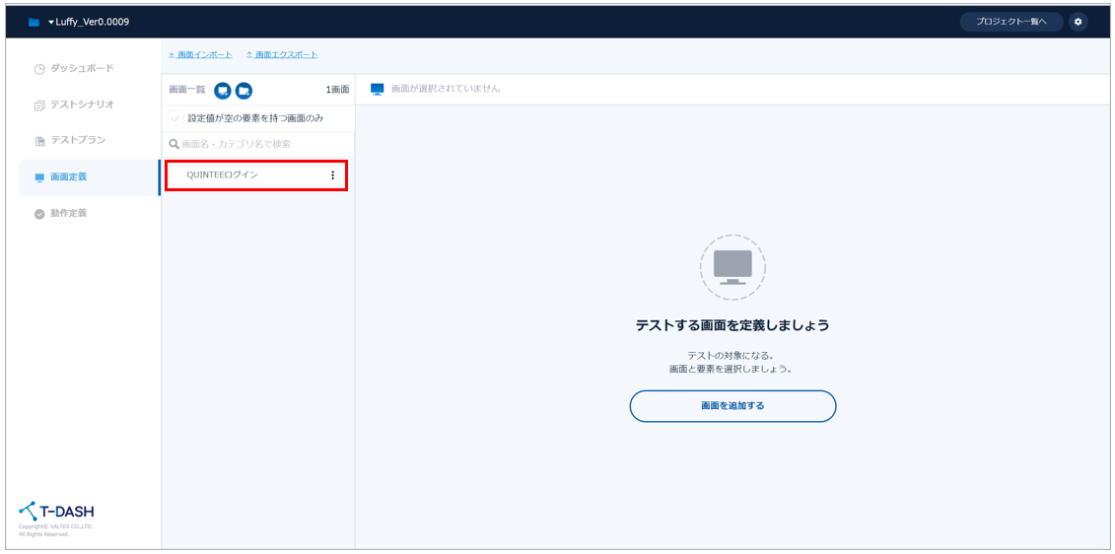Select 画面定義 in the sidebar

69,177
